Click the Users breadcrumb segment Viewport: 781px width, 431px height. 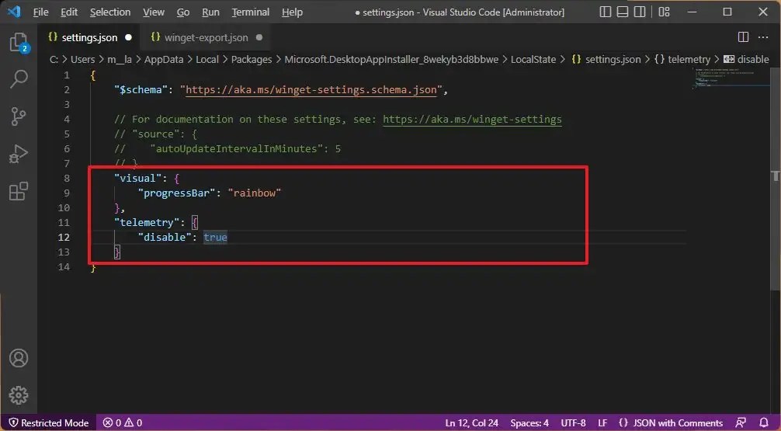coord(83,59)
